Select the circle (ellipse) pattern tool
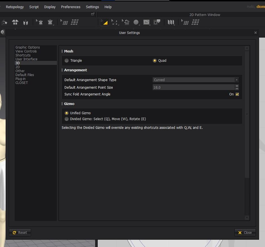This screenshot has height=247, width=265. pos(136,22)
